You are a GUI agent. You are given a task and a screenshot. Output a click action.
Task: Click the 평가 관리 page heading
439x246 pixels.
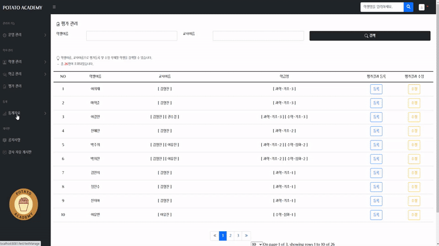coord(69,24)
